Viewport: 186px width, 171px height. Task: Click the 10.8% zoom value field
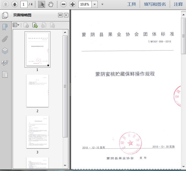[x=85, y=4]
